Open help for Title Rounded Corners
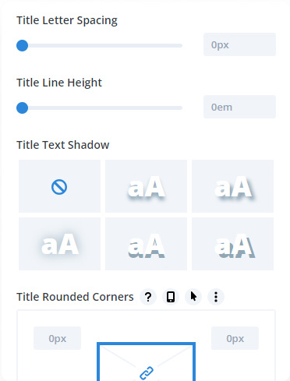 tap(148, 297)
